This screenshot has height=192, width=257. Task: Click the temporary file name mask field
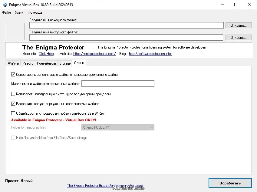coord(118,84)
